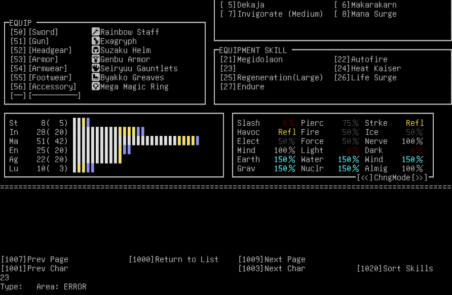This screenshot has height=295, width=452.
Task: Click the Light 0% resistance value
Action: pos(353,150)
